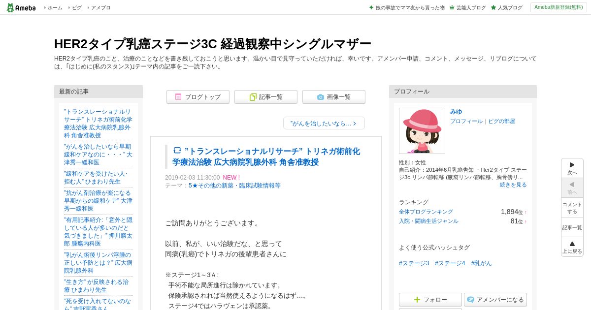Open ホーム in the top navigation
This screenshot has width=591, height=310.
(55, 8)
